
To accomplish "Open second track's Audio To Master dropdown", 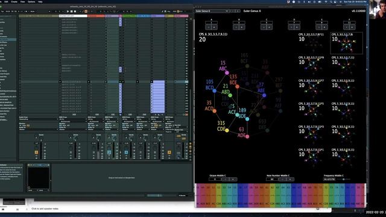I will coord(73,130).
